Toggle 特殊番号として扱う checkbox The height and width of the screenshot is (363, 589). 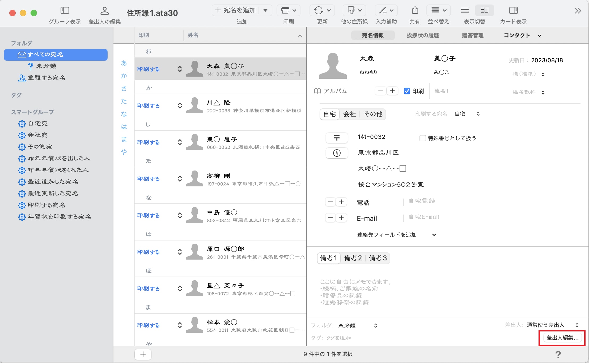422,138
